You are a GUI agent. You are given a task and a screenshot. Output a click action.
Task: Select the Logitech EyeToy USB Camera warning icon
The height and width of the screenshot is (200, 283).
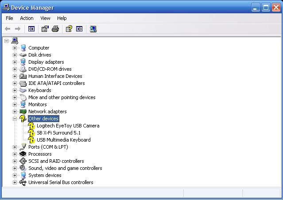[x=31, y=126]
